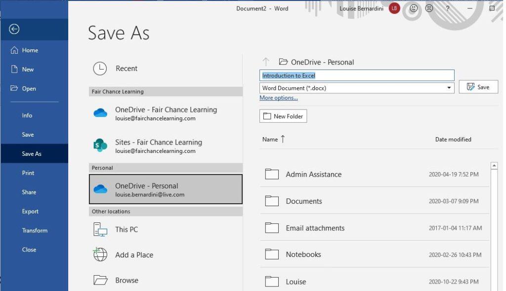Open Print in the backstage menu
Screen dimensions: 506x291
click(x=28, y=173)
